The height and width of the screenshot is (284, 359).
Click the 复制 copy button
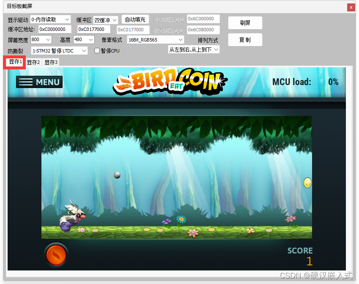pos(245,40)
